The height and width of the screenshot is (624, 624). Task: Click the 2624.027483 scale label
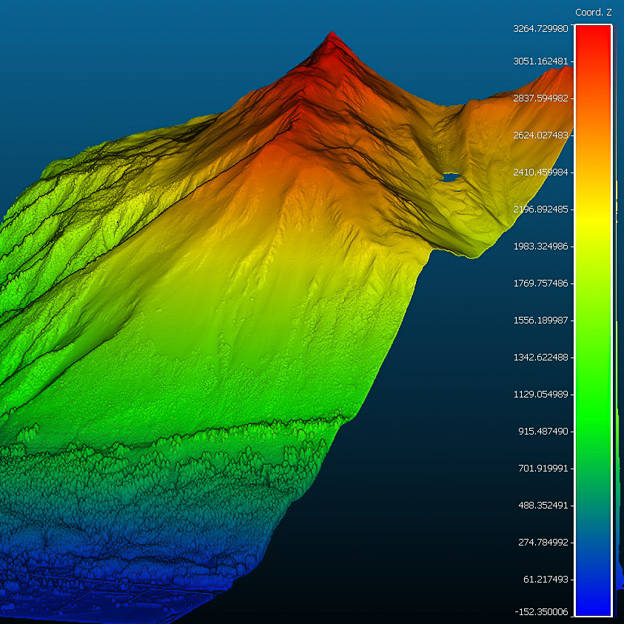[x=540, y=135]
